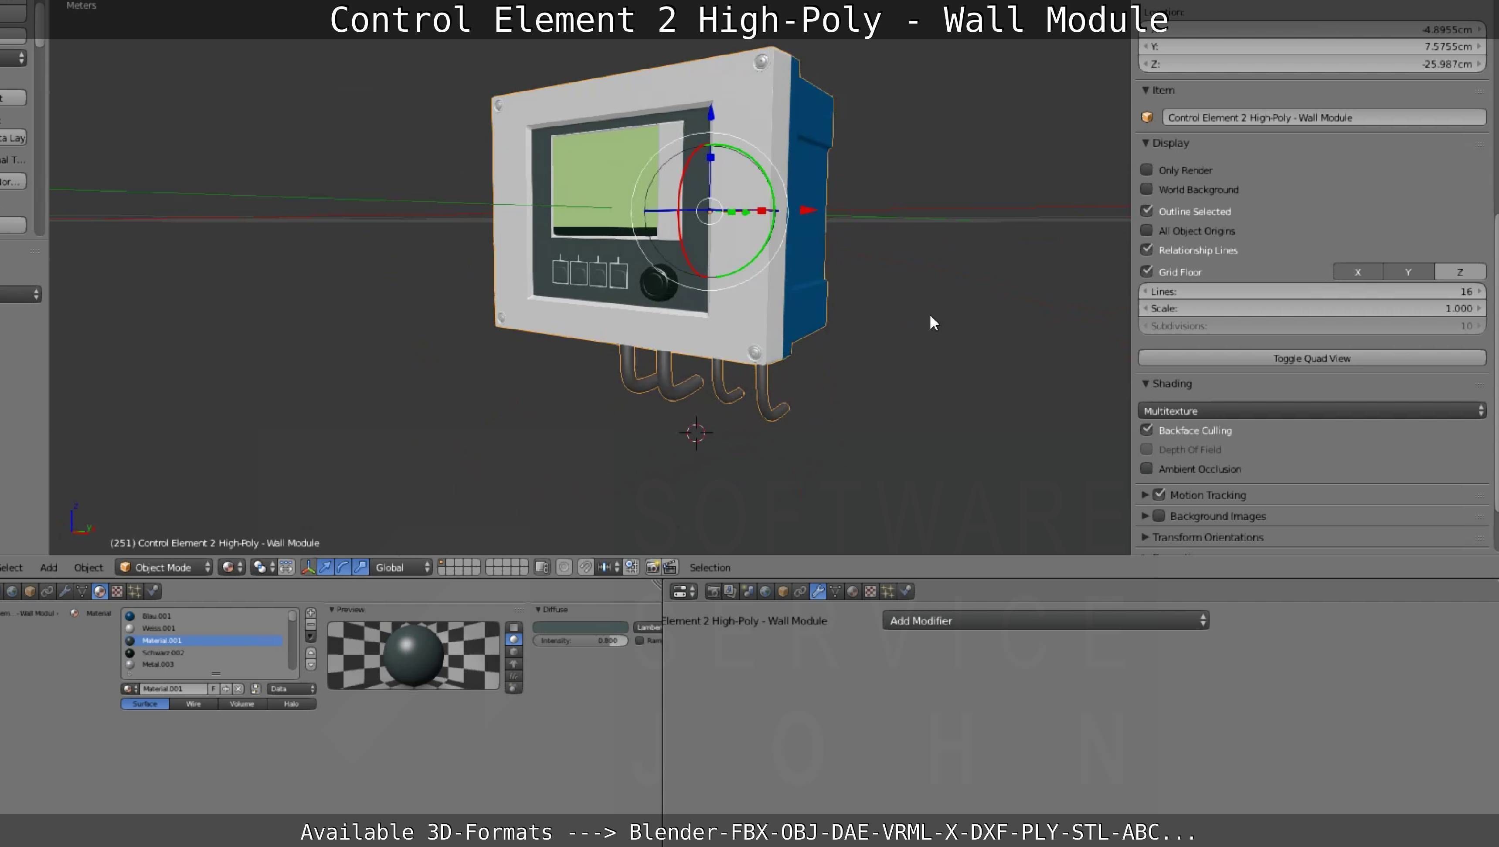Open Mesh Data triangle tab in right properties editor
The height and width of the screenshot is (847, 1499).
(836, 592)
